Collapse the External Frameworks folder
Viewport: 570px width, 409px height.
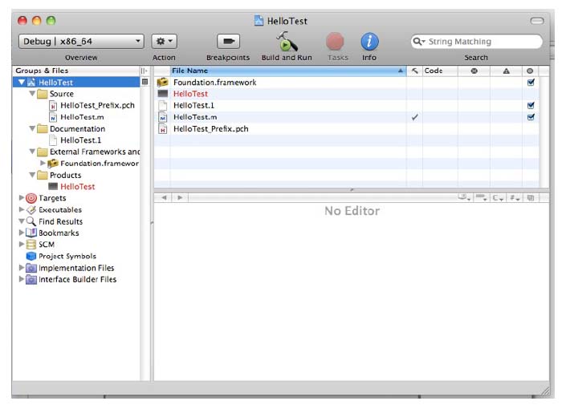coord(32,151)
